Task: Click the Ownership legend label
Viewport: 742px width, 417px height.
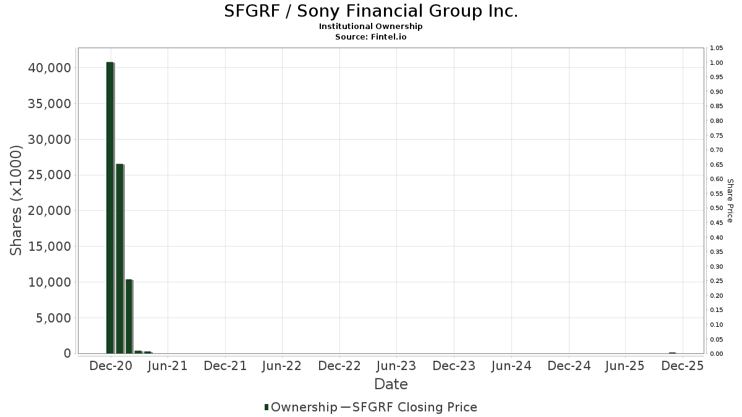Action: [304, 407]
